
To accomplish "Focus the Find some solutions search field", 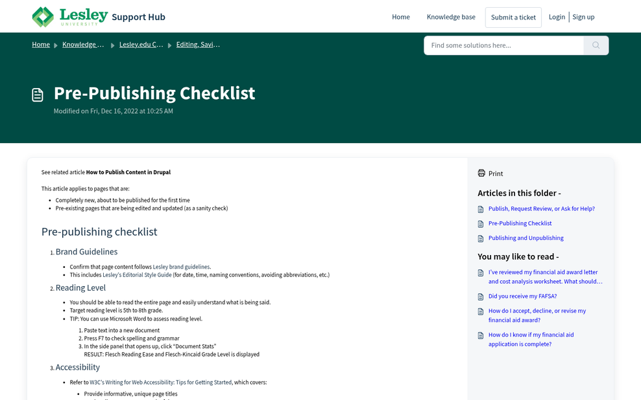I will (503, 45).
